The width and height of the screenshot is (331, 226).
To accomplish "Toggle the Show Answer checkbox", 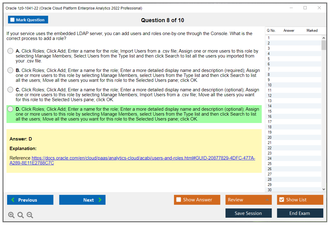I will click(x=179, y=200).
